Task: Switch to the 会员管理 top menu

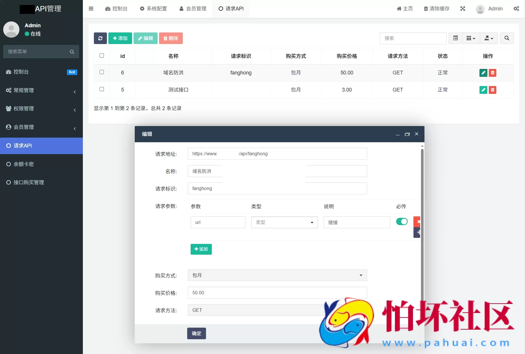Action: [192, 9]
